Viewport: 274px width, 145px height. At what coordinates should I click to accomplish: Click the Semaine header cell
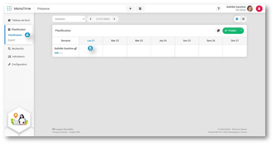click(x=66, y=41)
